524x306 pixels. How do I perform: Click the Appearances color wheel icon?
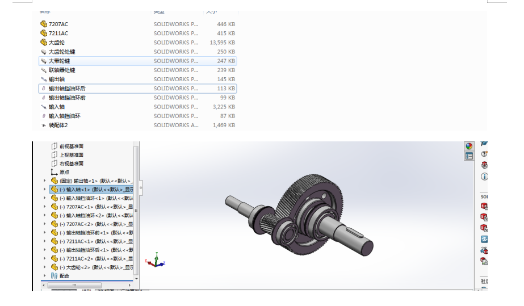tap(469, 146)
